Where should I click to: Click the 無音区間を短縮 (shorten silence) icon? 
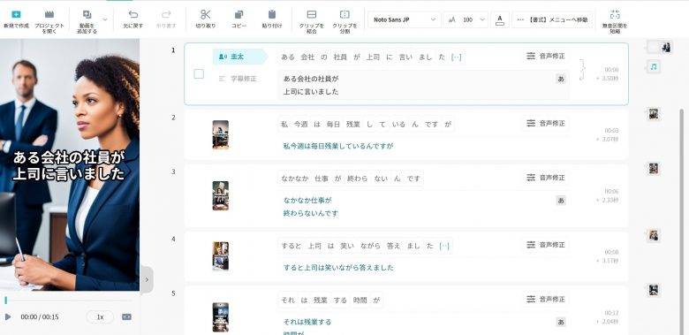click(615, 14)
